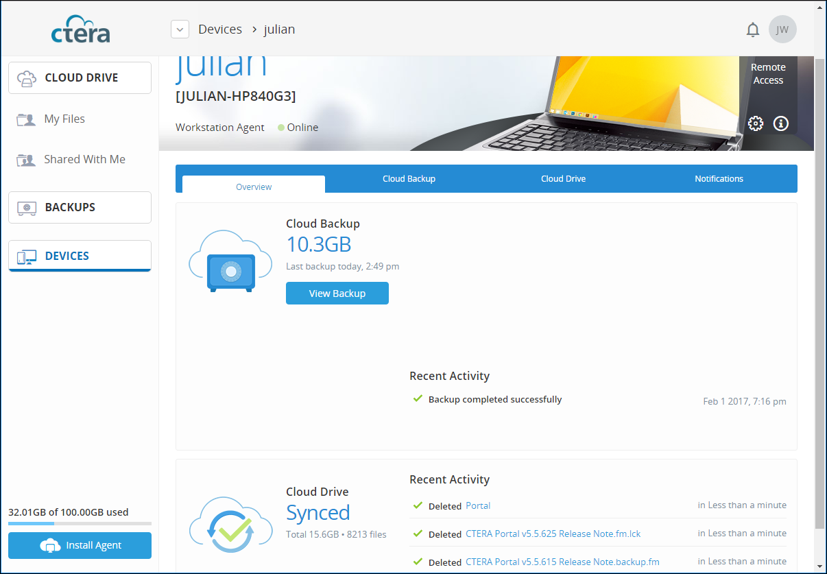Click the Workstation Agent label
The width and height of the screenshot is (827, 574).
coord(220,127)
